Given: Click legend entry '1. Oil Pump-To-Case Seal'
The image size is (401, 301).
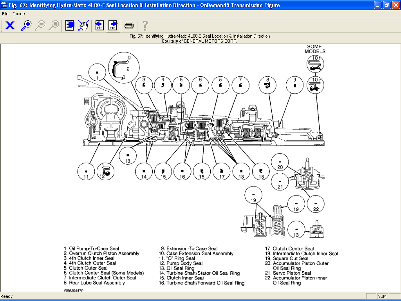Looking at the screenshot, I should pos(91,248).
